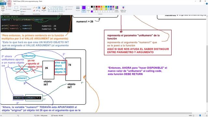208x117 pixels.
Task: Open the Paint help question icon
Action: pyautogui.click(x=207, y=4)
